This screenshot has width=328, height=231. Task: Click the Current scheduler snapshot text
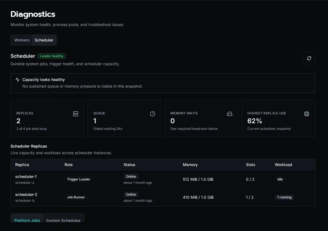269,129
